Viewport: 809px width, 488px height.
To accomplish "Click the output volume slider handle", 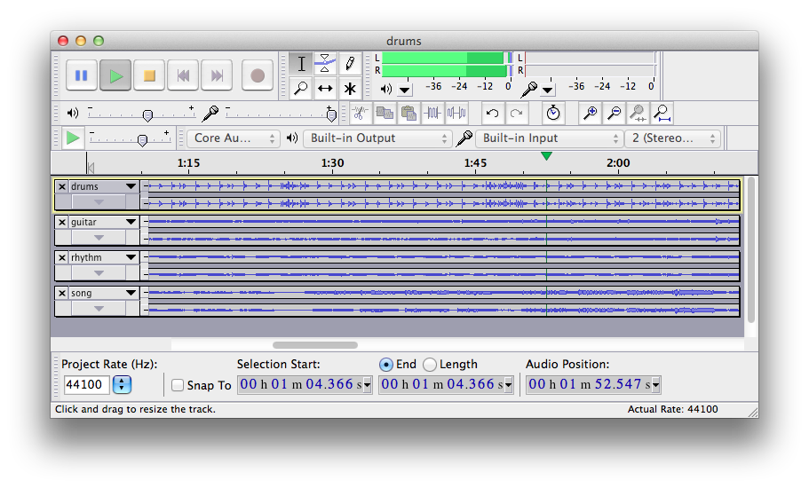I will [x=147, y=115].
